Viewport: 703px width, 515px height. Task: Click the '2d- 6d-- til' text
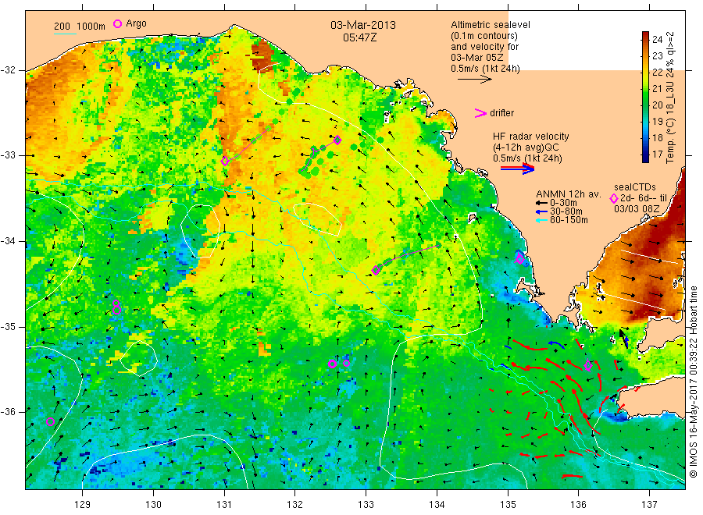pyautogui.click(x=644, y=198)
